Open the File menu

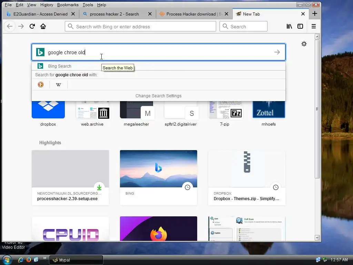point(8,5)
